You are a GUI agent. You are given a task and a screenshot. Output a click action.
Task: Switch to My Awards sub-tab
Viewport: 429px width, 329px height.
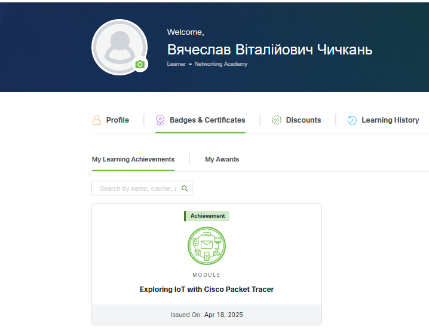(x=222, y=159)
